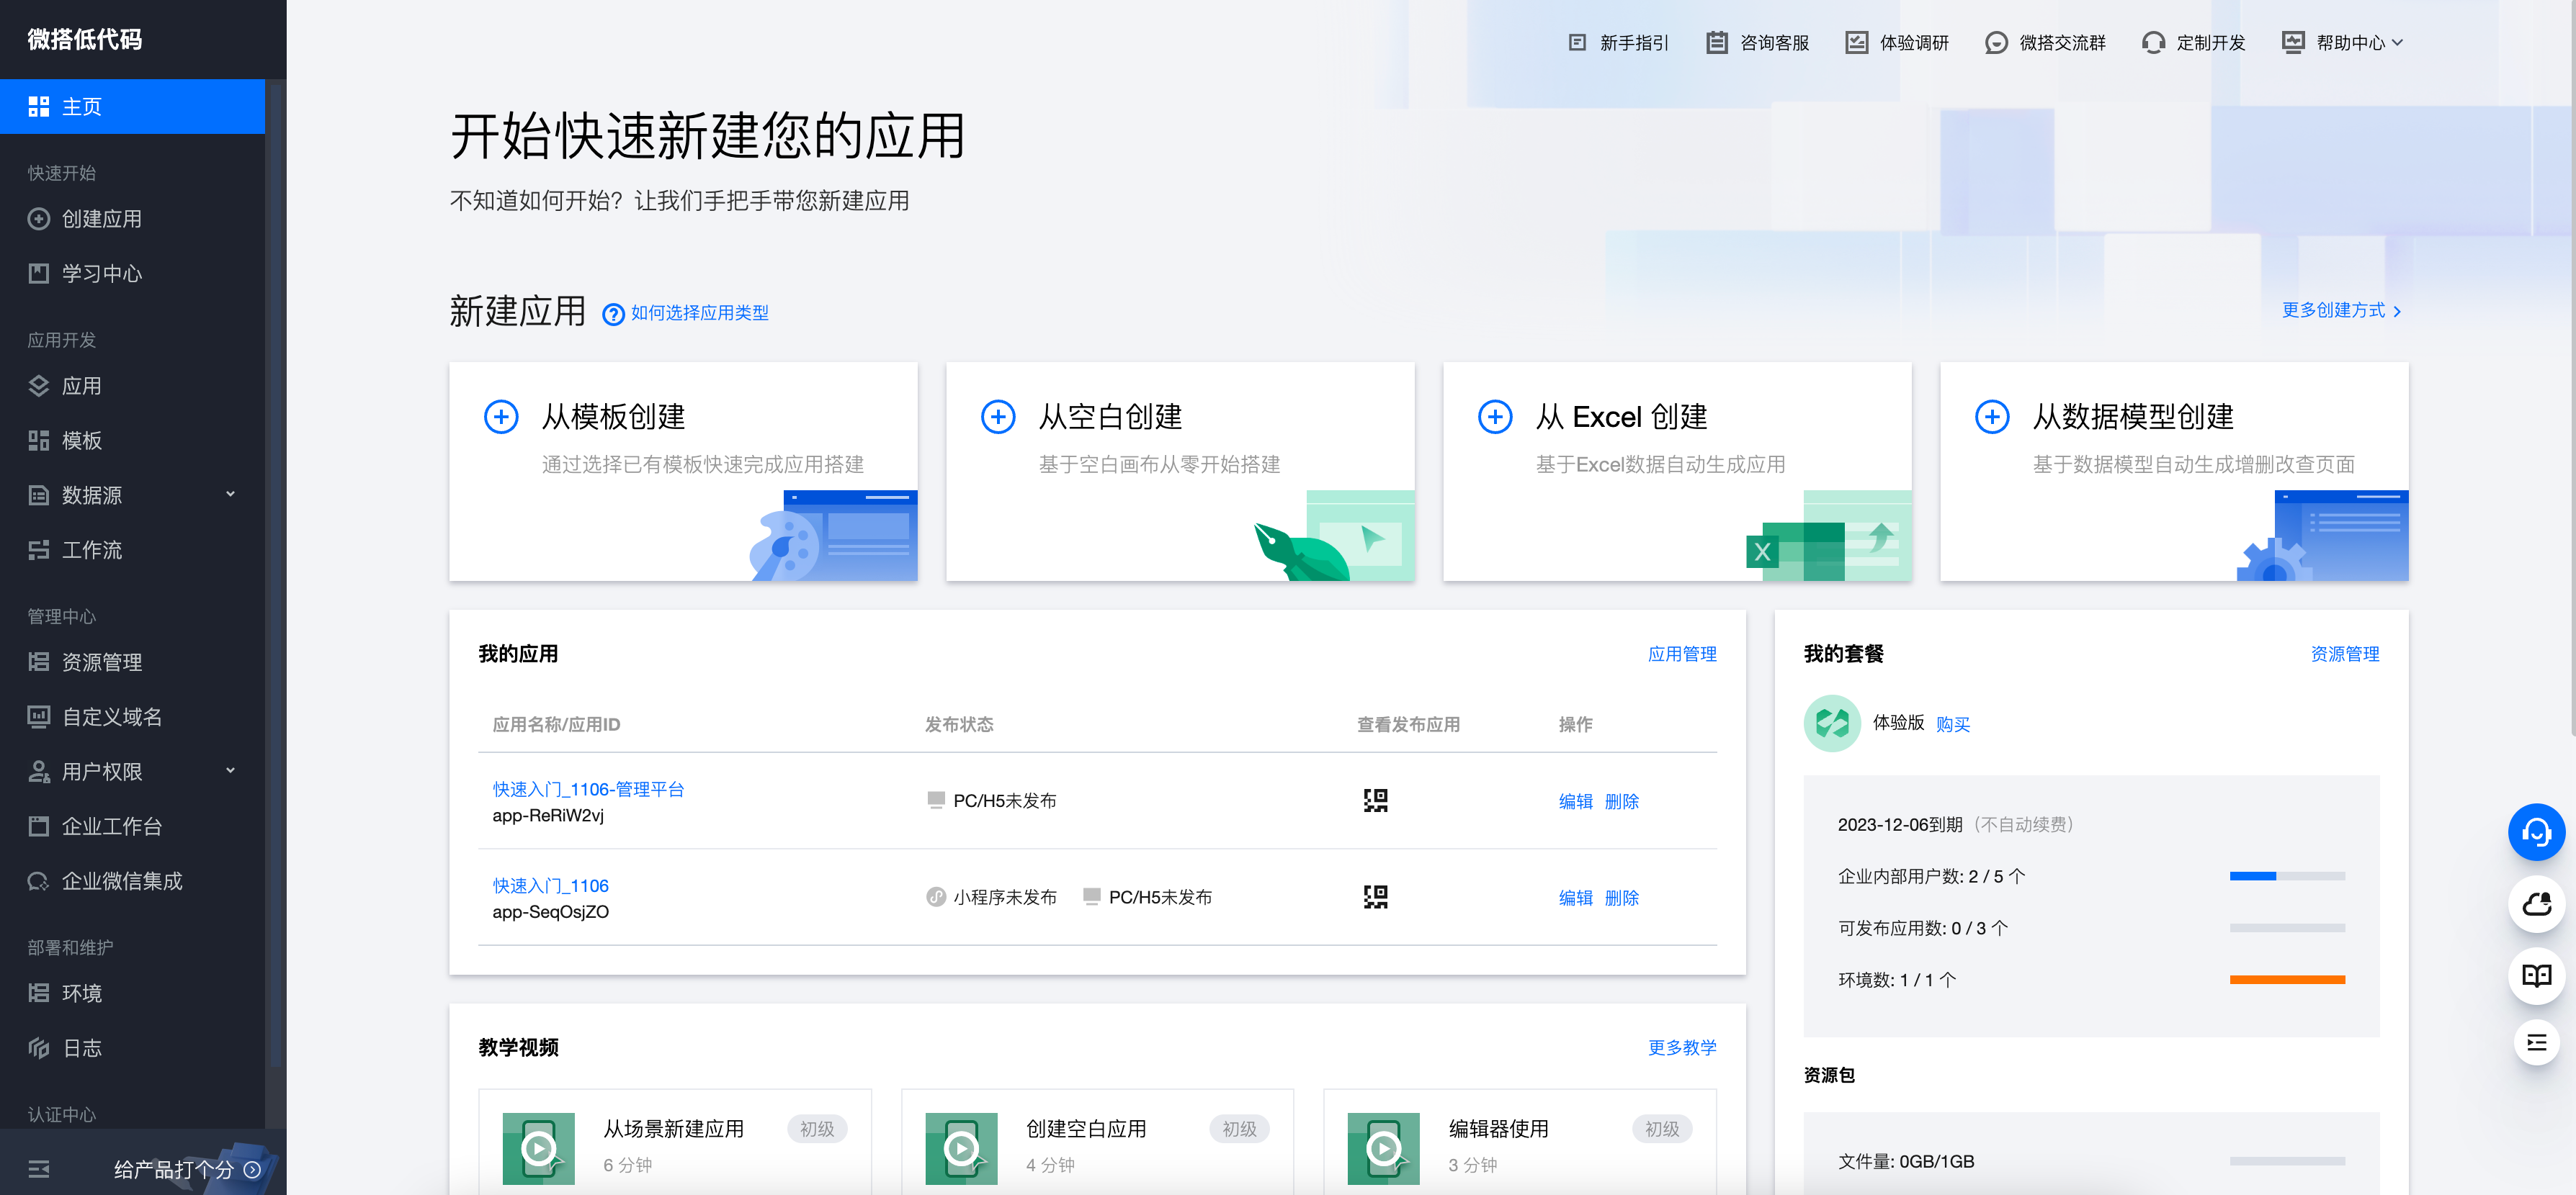2576x1195 pixels.
Task: Open the 应用管理 link
Action: coord(1682,654)
